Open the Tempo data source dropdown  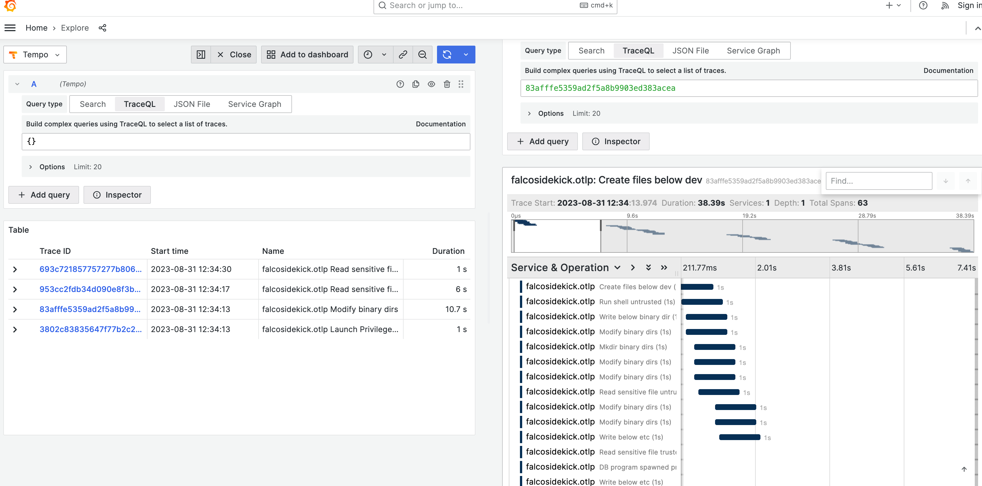click(35, 55)
